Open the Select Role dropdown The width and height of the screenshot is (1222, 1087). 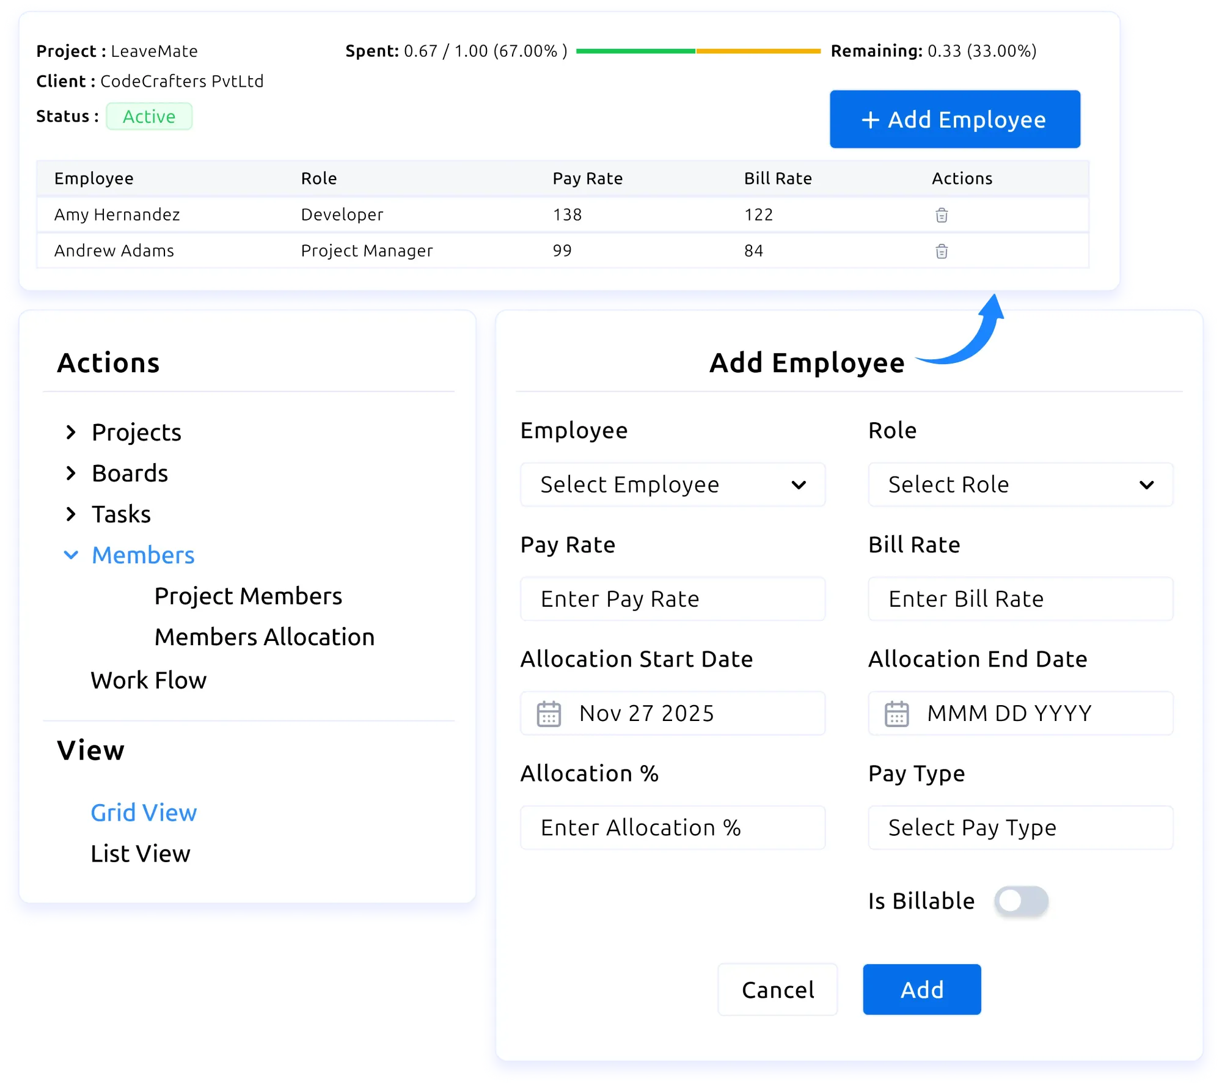click(x=1019, y=485)
